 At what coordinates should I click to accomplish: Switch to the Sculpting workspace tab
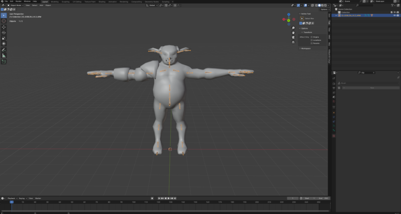(x=65, y=2)
